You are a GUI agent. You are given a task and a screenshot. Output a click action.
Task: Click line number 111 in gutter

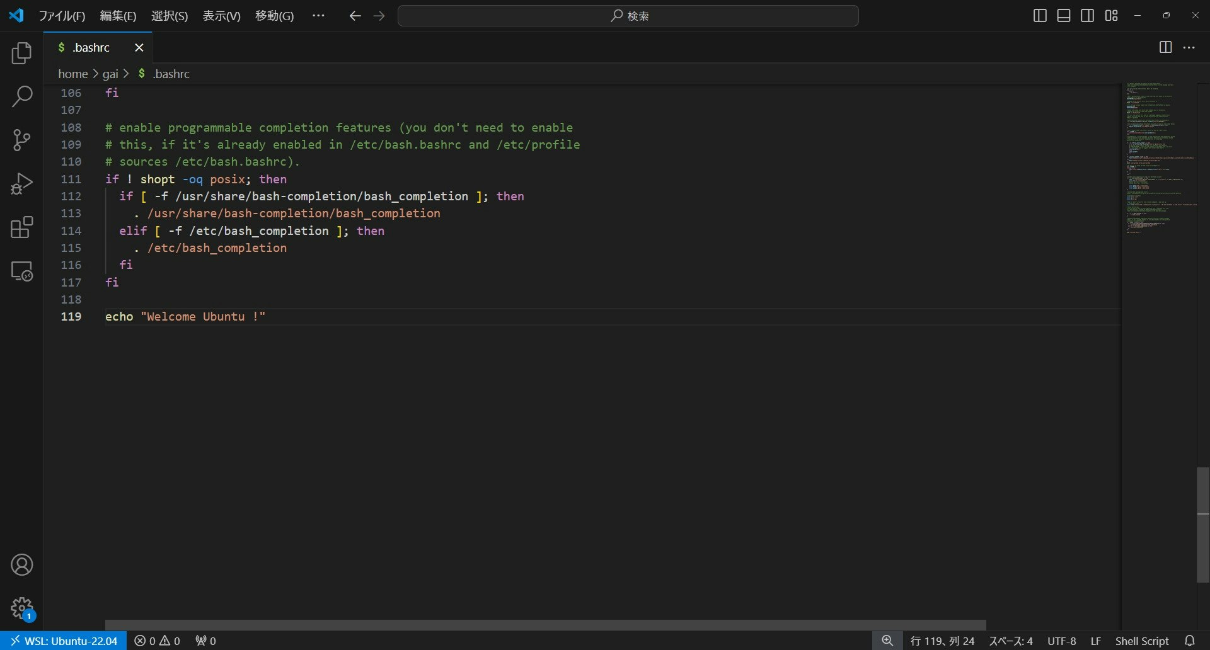click(71, 179)
